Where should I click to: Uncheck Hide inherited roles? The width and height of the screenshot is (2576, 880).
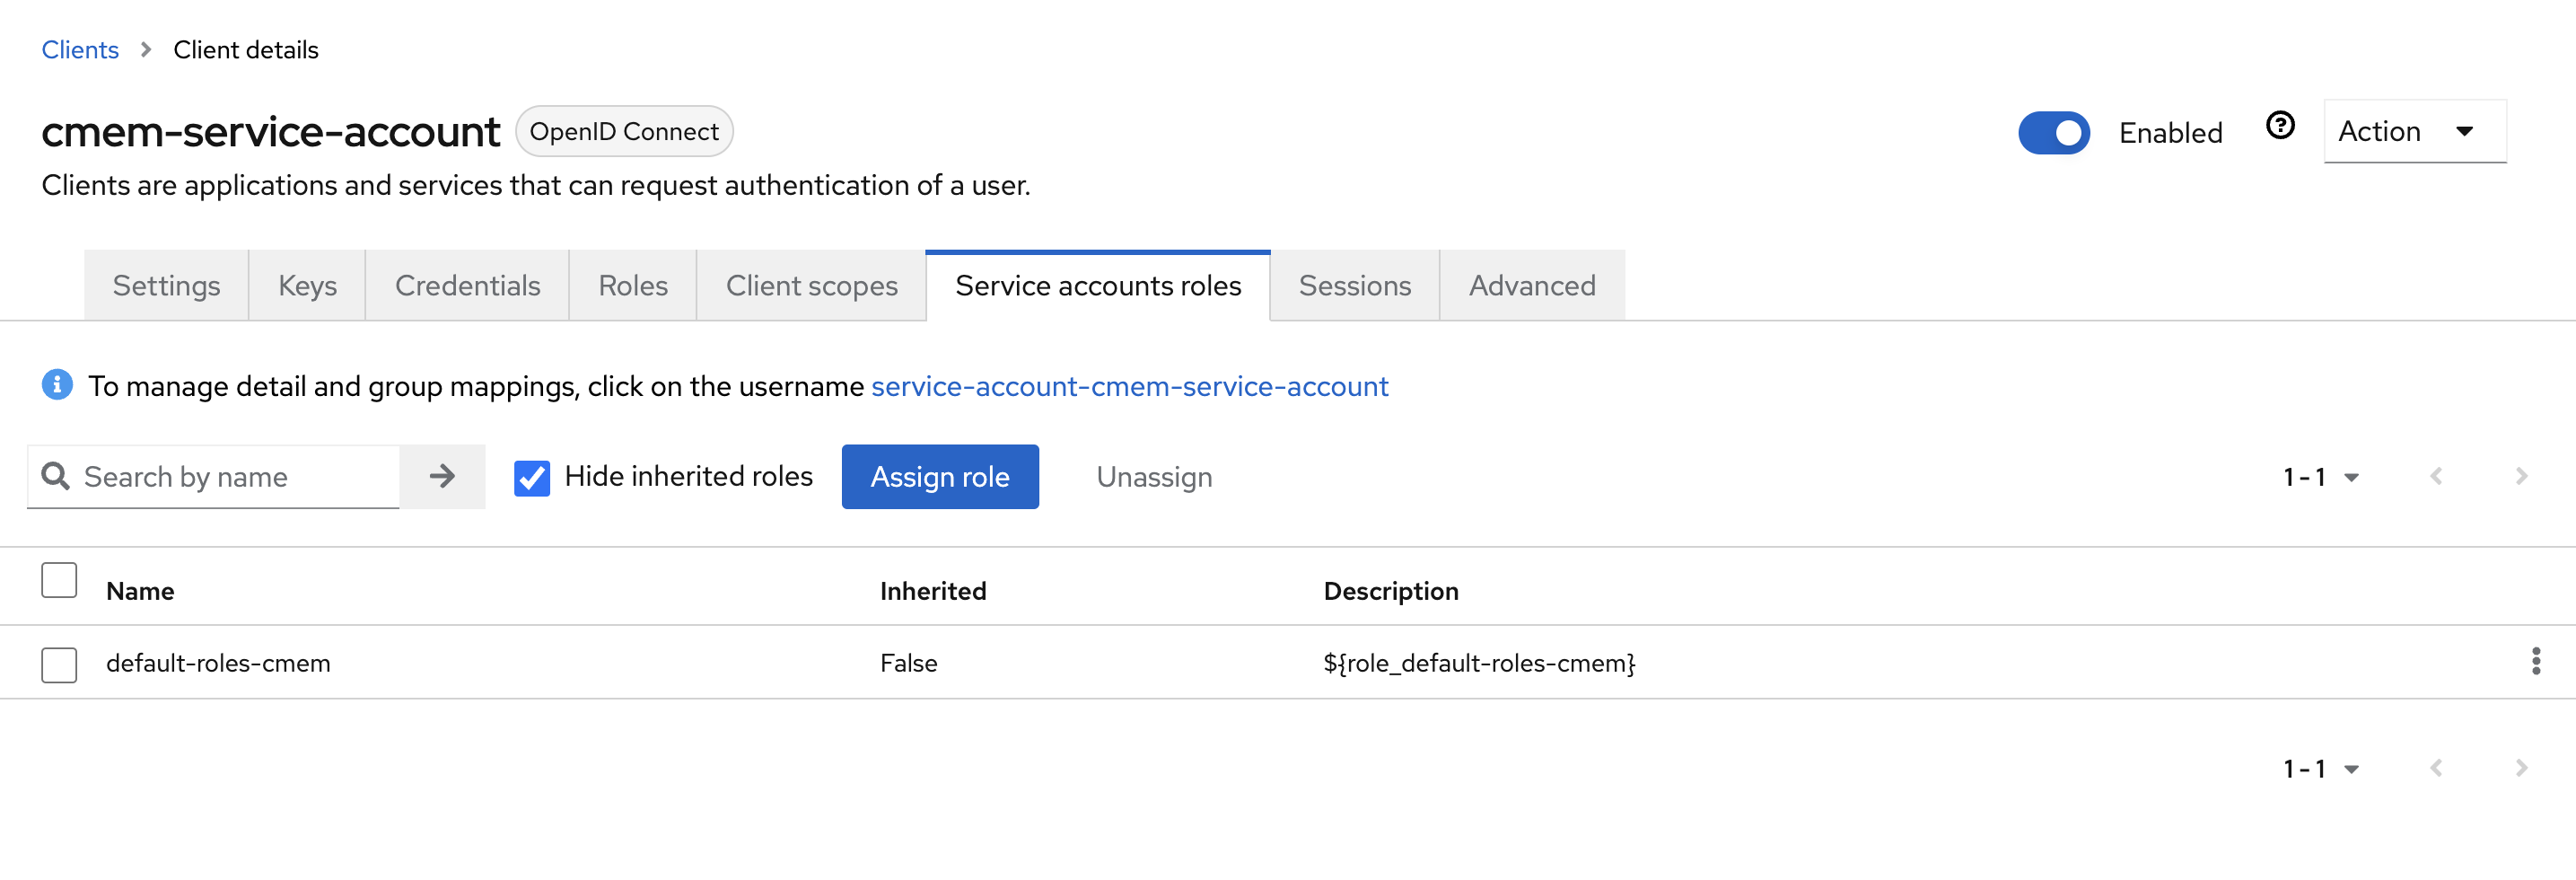click(x=531, y=477)
